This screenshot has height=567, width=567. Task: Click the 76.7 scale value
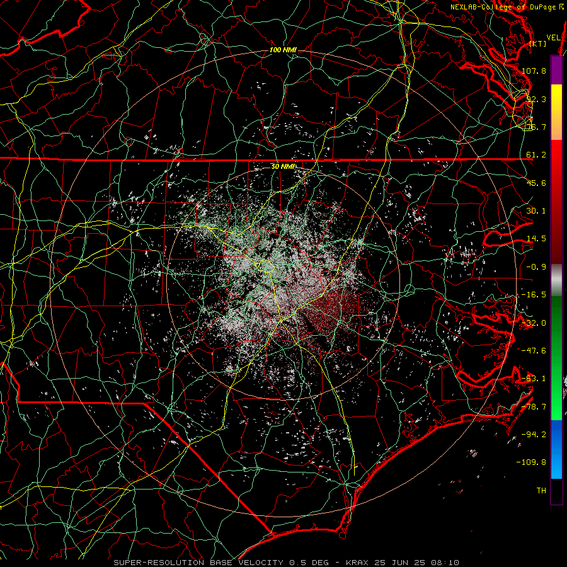(x=536, y=127)
